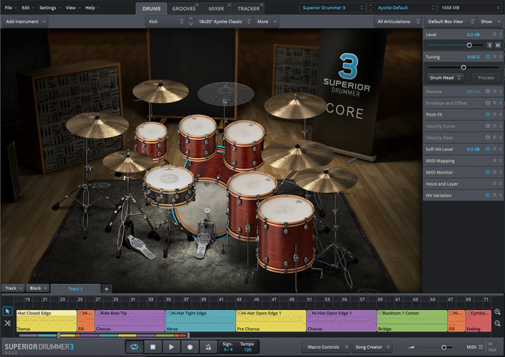505x357 pixels.
Task: Open Soft Hit Level menu icon
Action: point(494,149)
